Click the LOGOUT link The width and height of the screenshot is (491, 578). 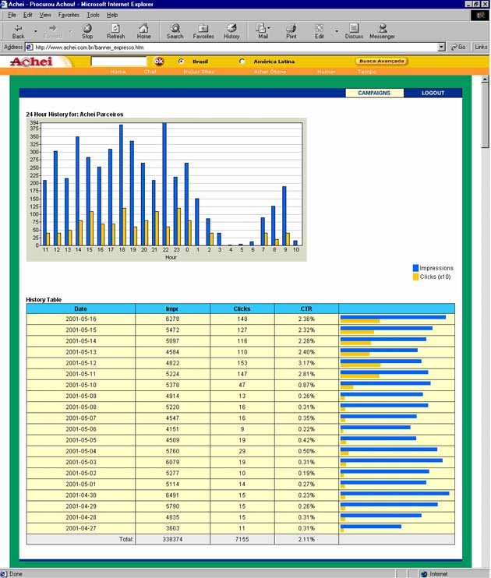433,93
